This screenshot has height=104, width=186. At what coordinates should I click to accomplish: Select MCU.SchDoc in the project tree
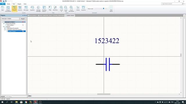coord(11,25)
